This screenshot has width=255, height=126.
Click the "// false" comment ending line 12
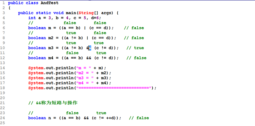pyautogui.click(x=136, y=58)
